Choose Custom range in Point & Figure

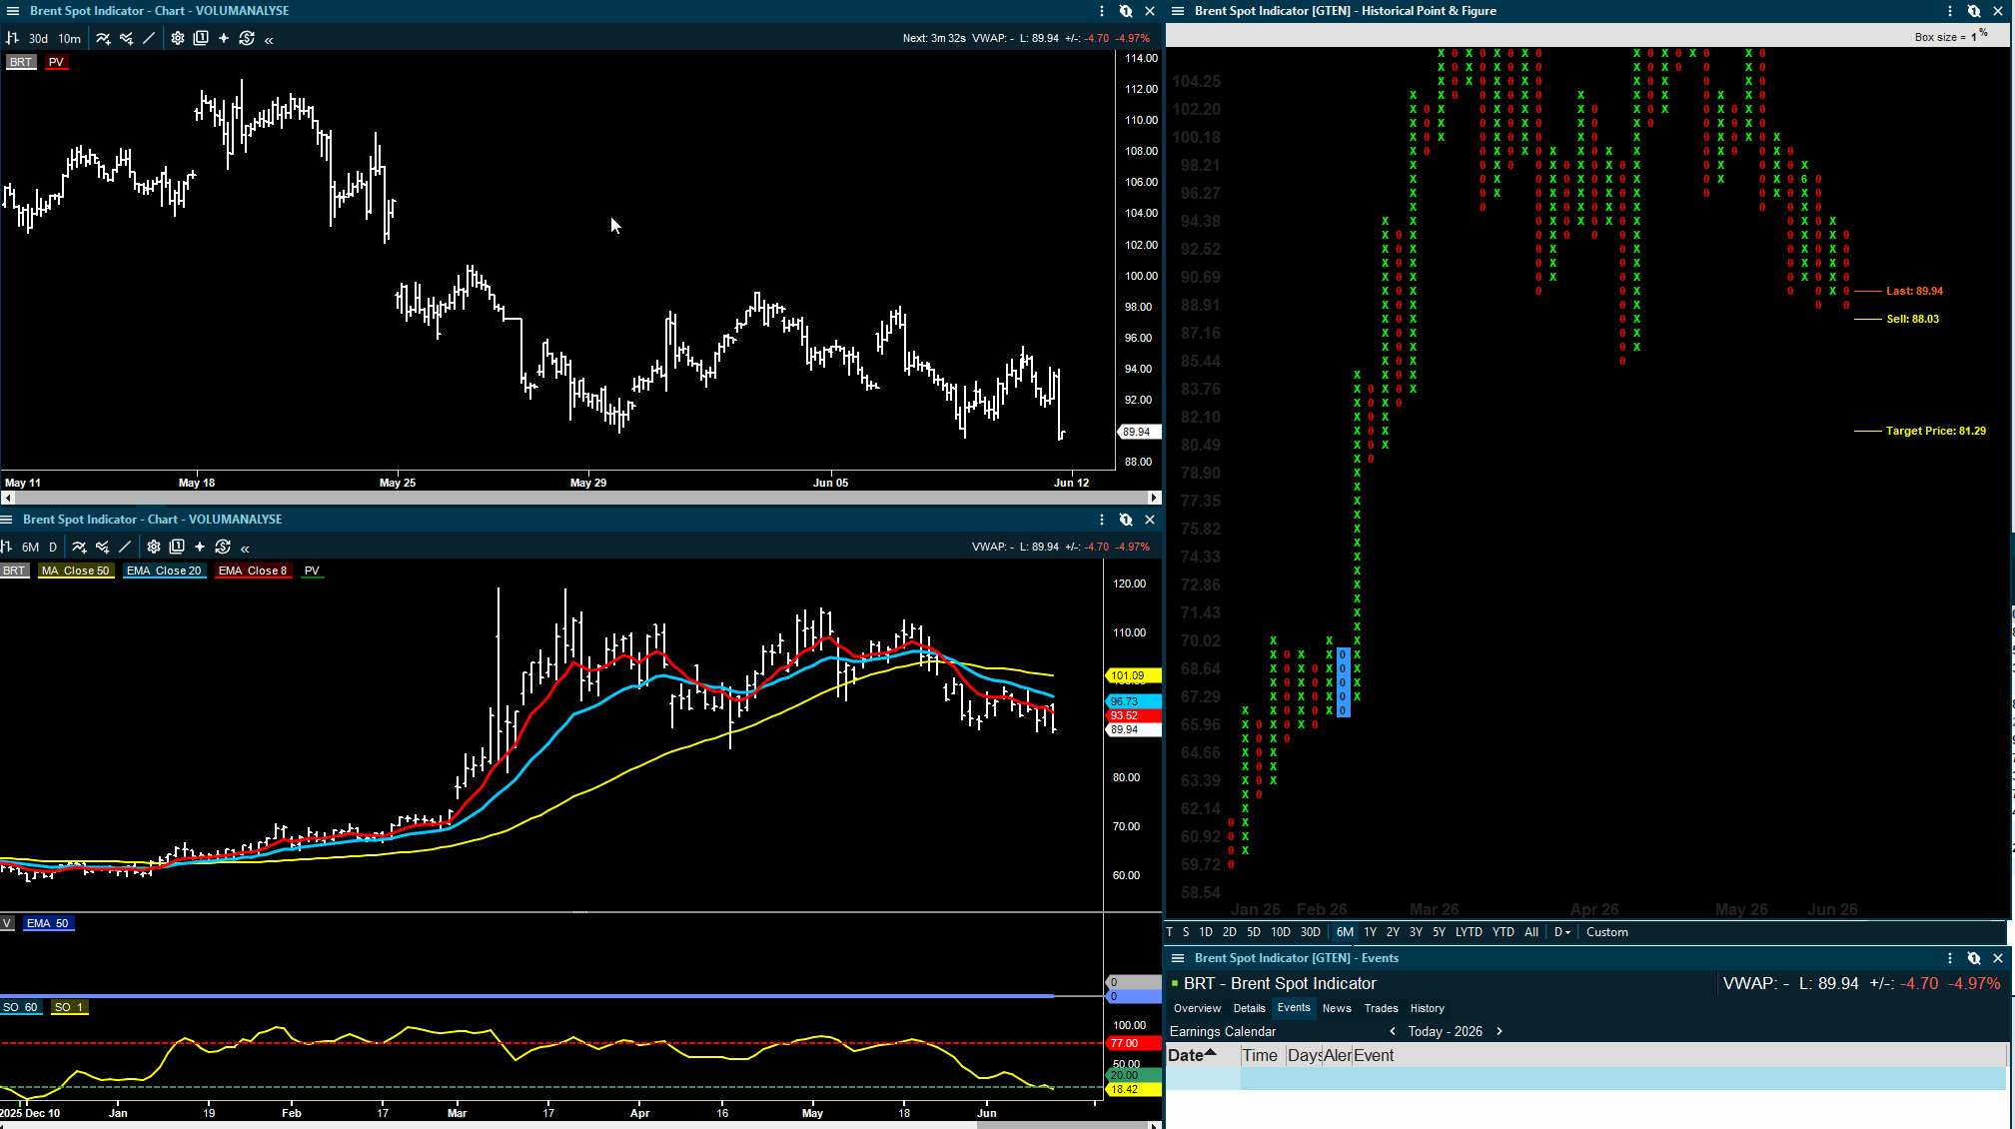tap(1606, 932)
